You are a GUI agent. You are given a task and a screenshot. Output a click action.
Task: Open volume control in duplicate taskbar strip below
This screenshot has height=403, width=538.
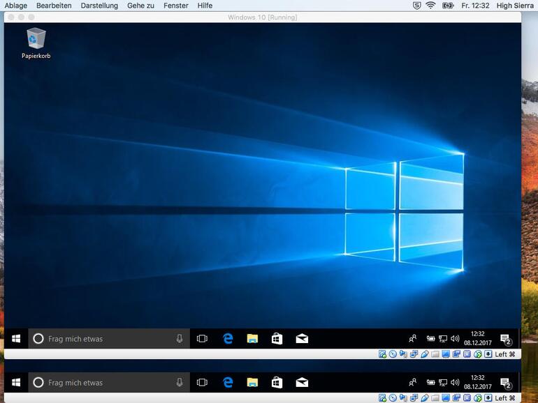[x=455, y=383]
